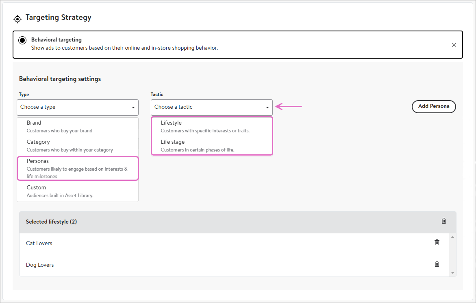
Task: Remove Dog Lovers with trash icon
Action: (437, 264)
